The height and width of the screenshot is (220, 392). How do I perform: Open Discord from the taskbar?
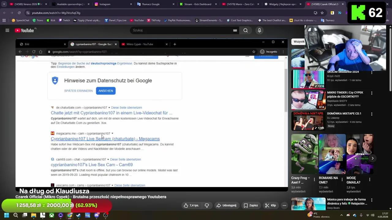pyautogui.click(x=96, y=215)
